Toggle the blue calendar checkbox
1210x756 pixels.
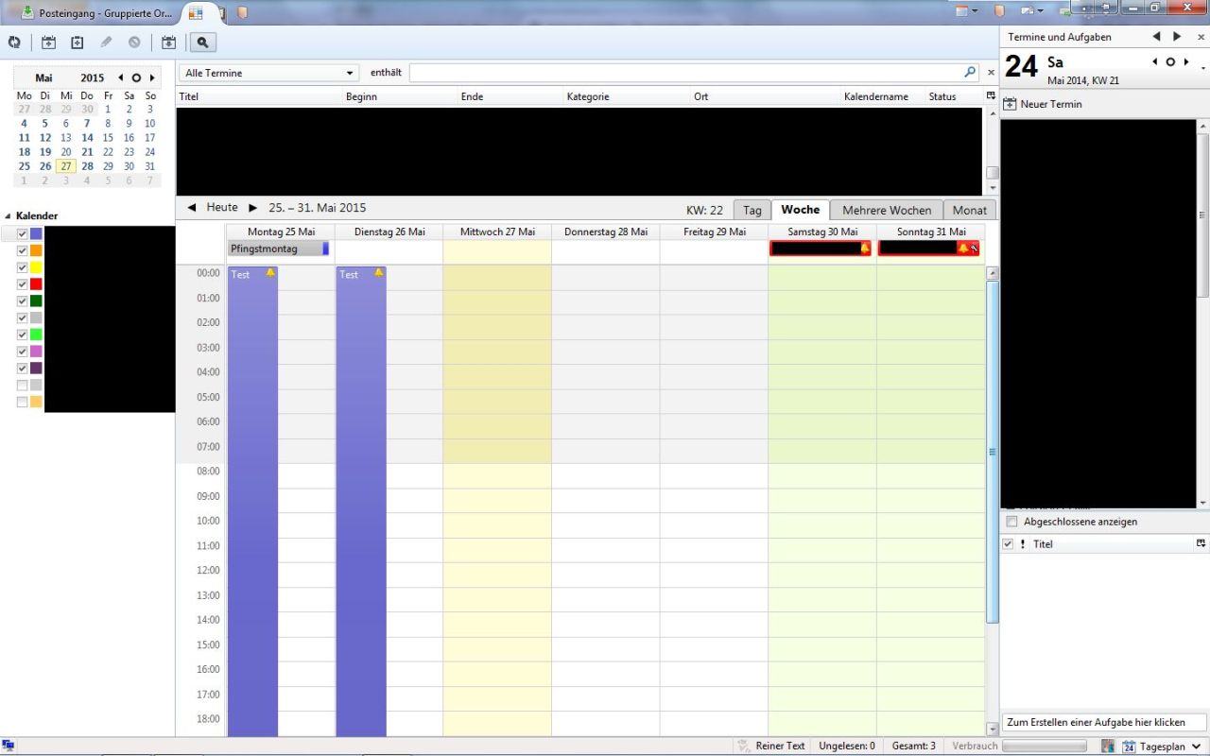point(22,234)
